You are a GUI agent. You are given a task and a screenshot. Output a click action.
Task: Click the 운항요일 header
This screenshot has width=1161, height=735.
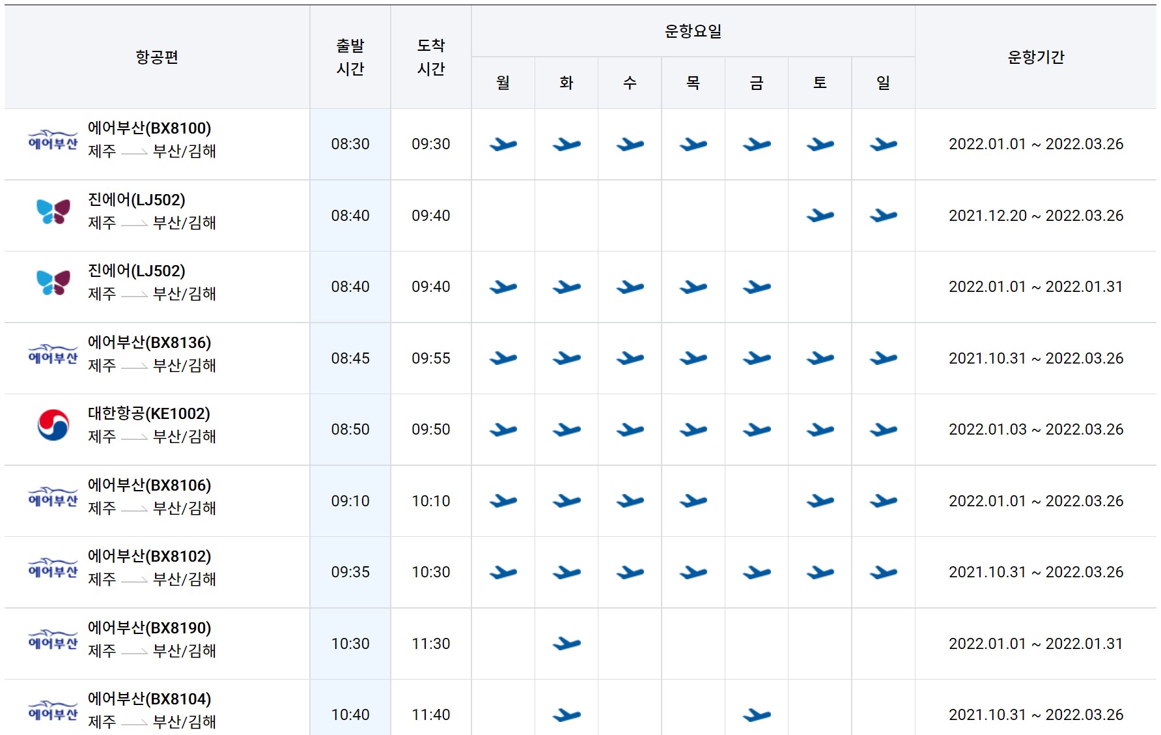(693, 31)
